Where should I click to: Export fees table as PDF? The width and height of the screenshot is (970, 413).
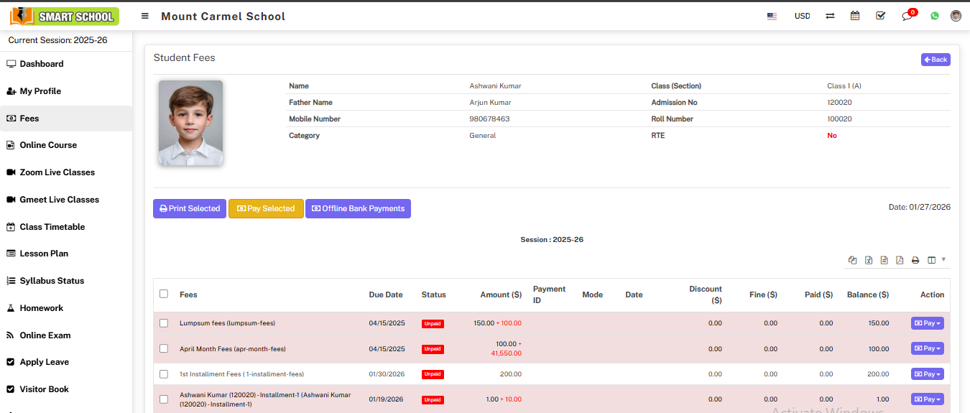pyautogui.click(x=900, y=260)
